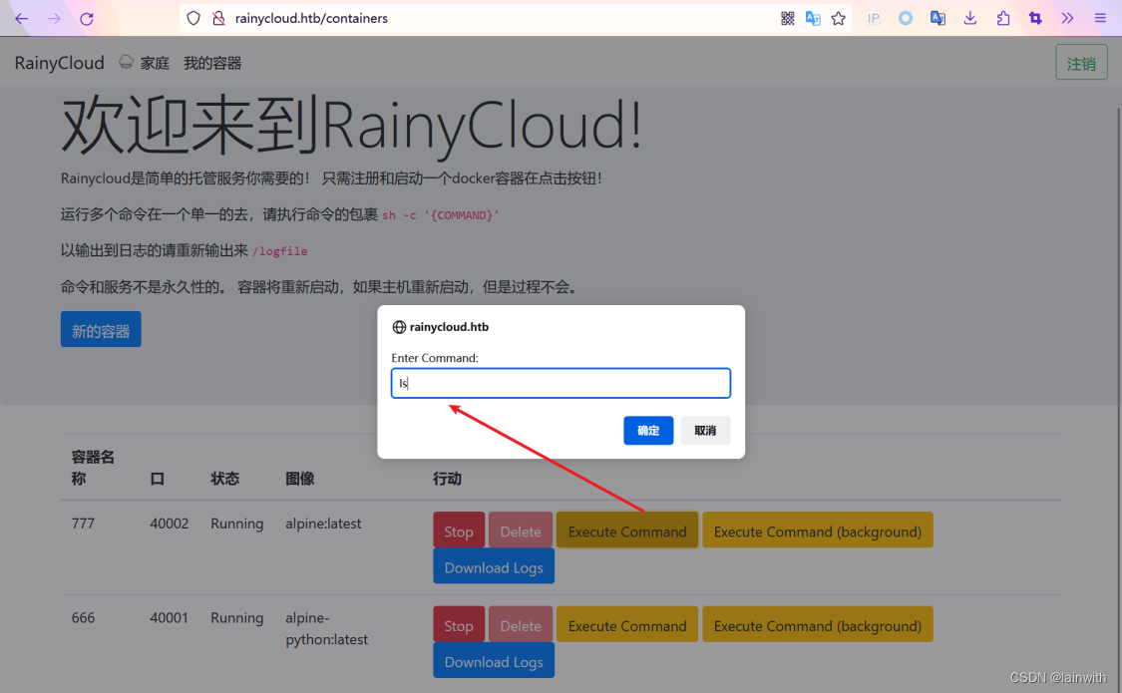
Task: Click the 图像 column header
Action: [x=300, y=479]
